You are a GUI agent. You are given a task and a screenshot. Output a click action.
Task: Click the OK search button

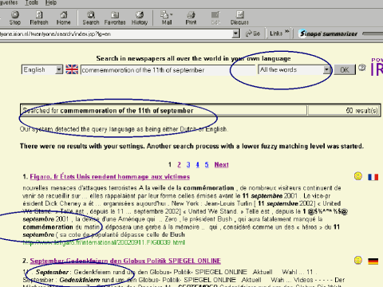click(x=345, y=69)
